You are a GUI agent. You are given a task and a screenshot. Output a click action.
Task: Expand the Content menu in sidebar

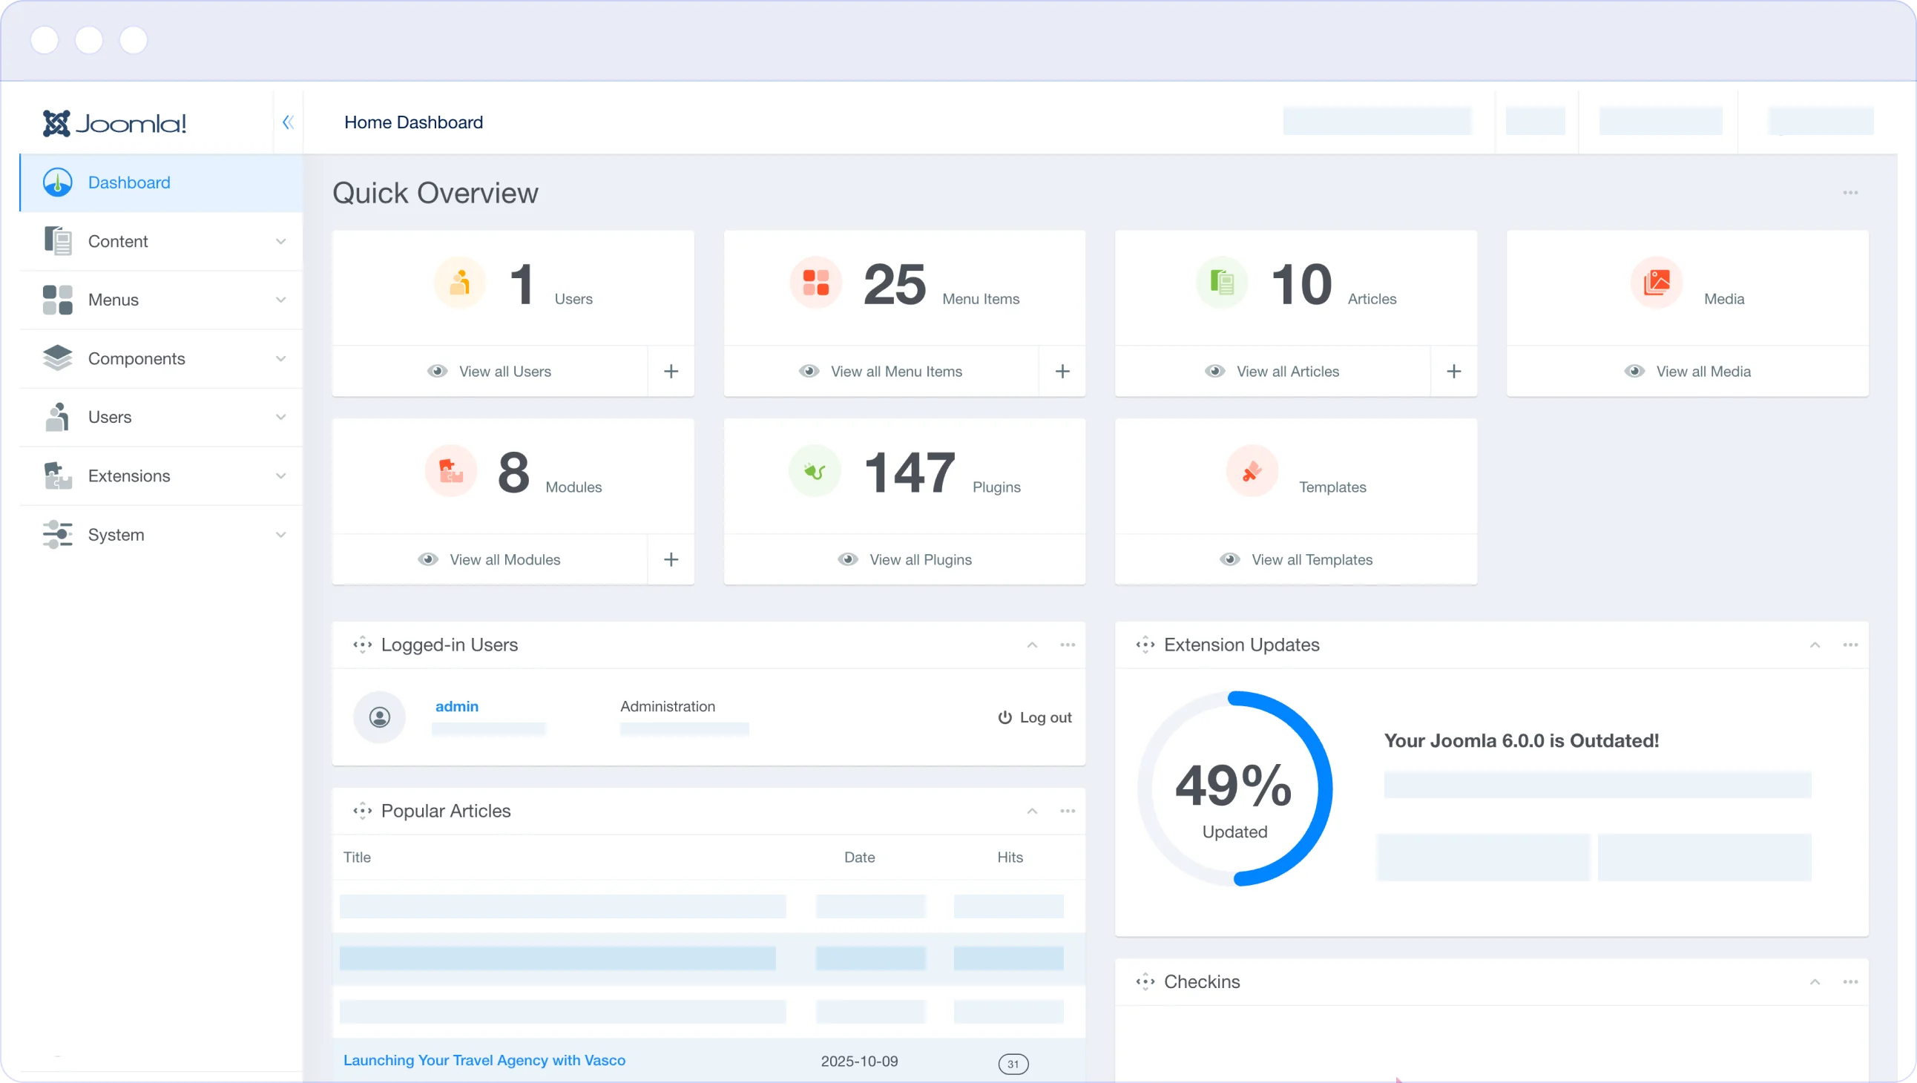pyautogui.click(x=280, y=241)
